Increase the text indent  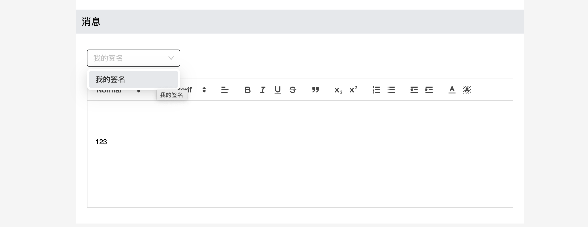coord(429,90)
